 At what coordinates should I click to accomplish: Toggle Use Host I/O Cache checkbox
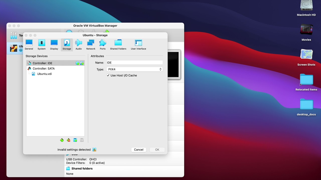[108, 75]
